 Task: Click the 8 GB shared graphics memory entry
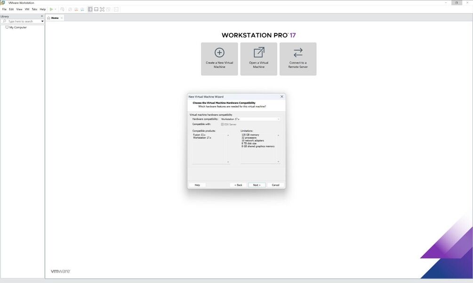[258, 146]
